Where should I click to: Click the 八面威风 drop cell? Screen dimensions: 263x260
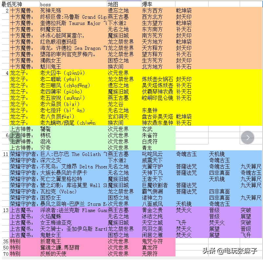(152, 204)
